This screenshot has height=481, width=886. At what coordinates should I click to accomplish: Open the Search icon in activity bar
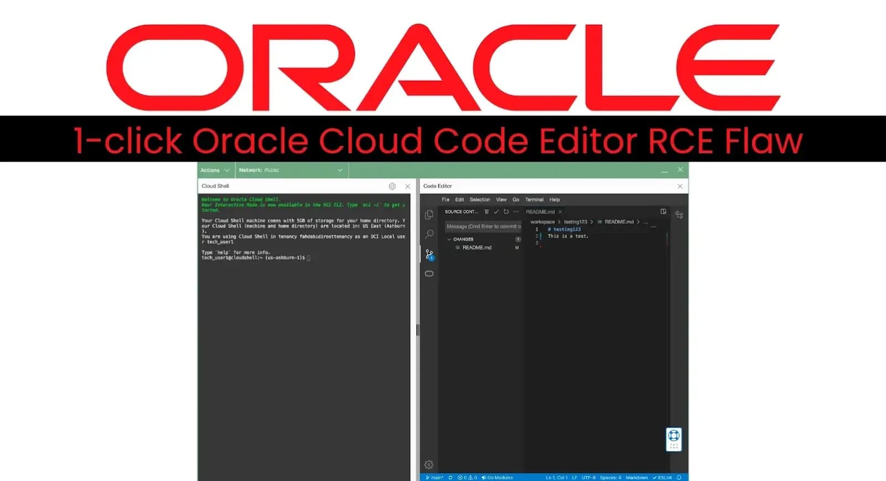pos(429,234)
